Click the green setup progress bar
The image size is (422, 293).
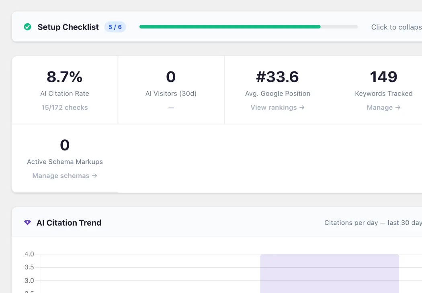coord(248,27)
